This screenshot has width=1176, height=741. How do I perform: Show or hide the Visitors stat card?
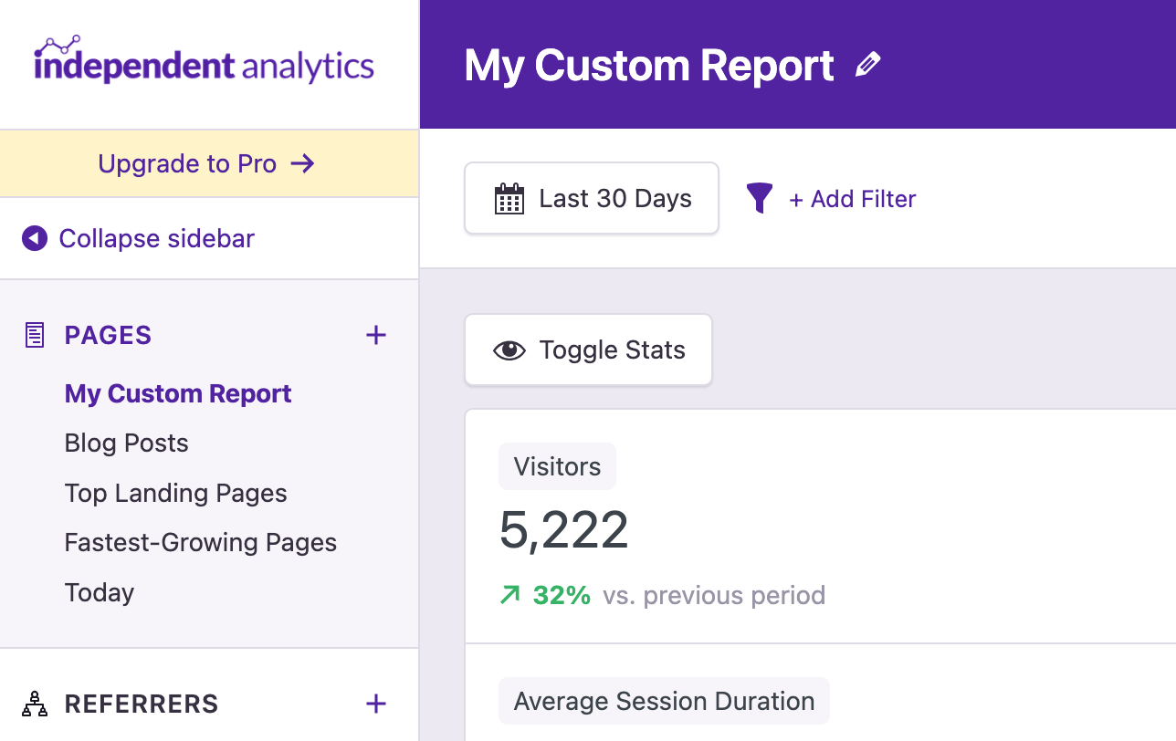[x=557, y=466]
